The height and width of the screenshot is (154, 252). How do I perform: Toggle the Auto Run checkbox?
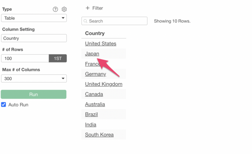(3, 105)
